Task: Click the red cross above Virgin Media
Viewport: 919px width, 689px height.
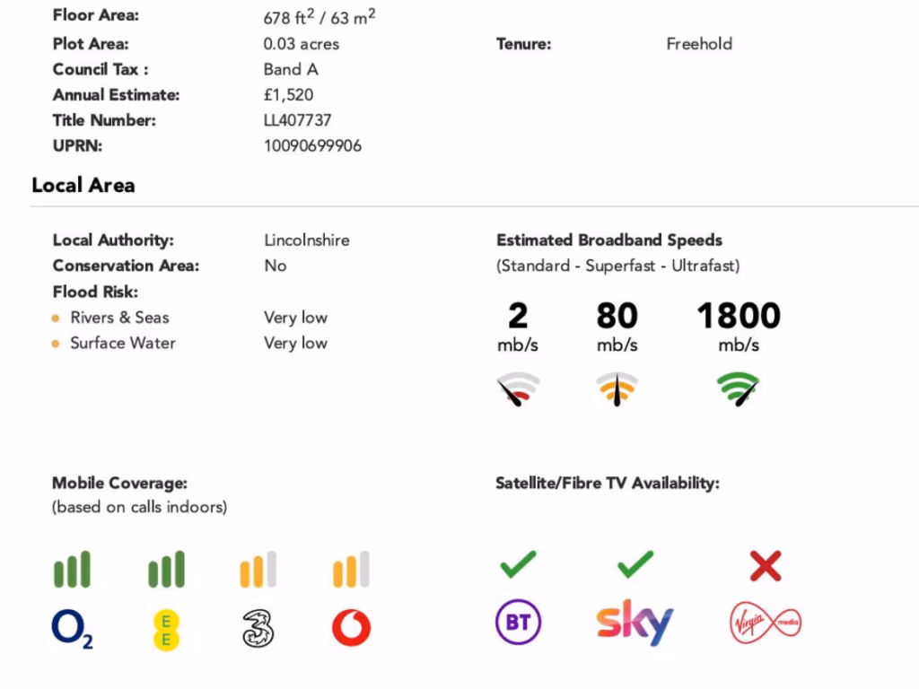Action: (766, 566)
